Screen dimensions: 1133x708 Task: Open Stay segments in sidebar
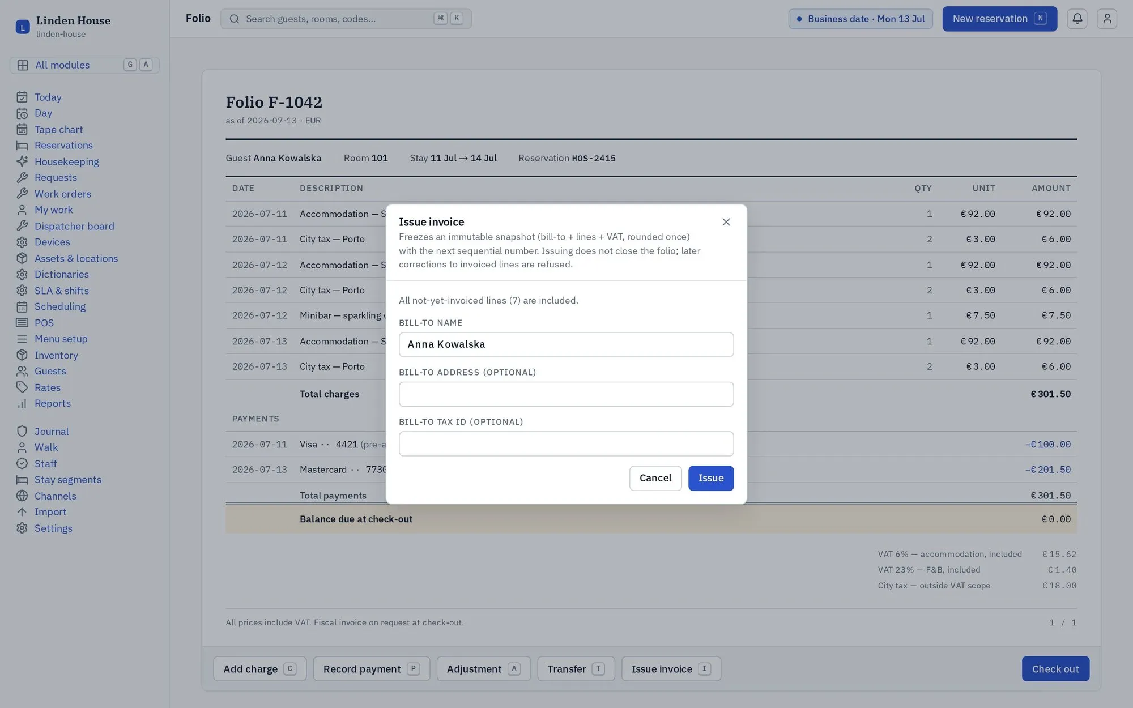point(67,480)
